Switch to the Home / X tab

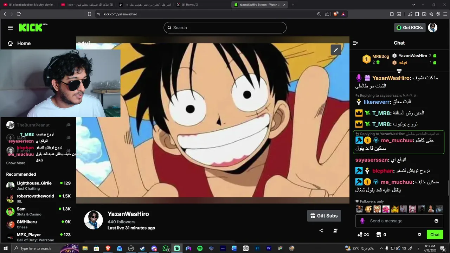tap(201, 5)
